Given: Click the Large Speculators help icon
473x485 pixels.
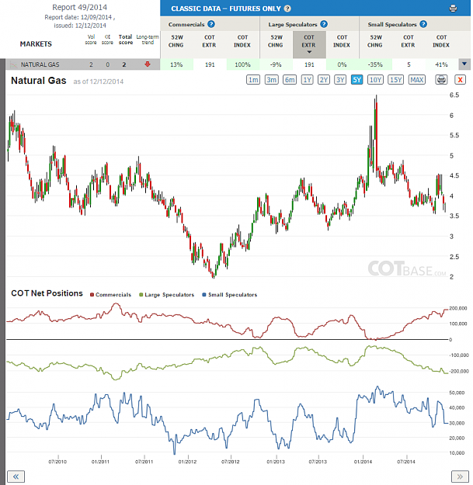Looking at the screenshot, I should coord(324,24).
